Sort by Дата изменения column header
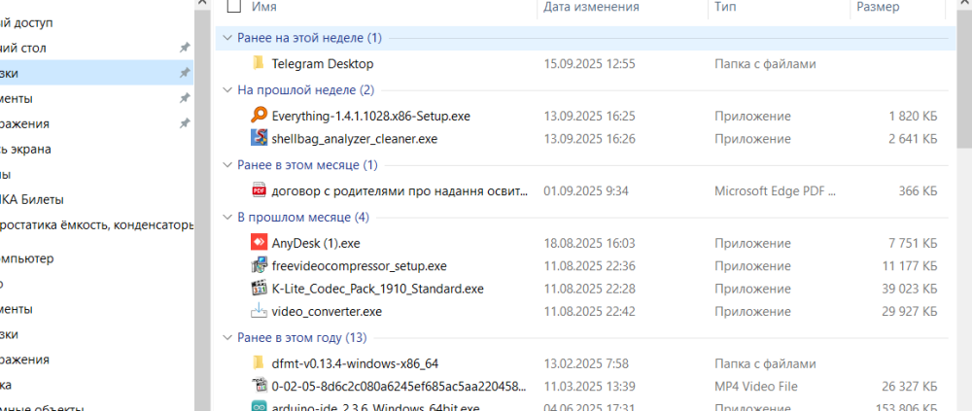The width and height of the screenshot is (972, 411). (x=591, y=7)
